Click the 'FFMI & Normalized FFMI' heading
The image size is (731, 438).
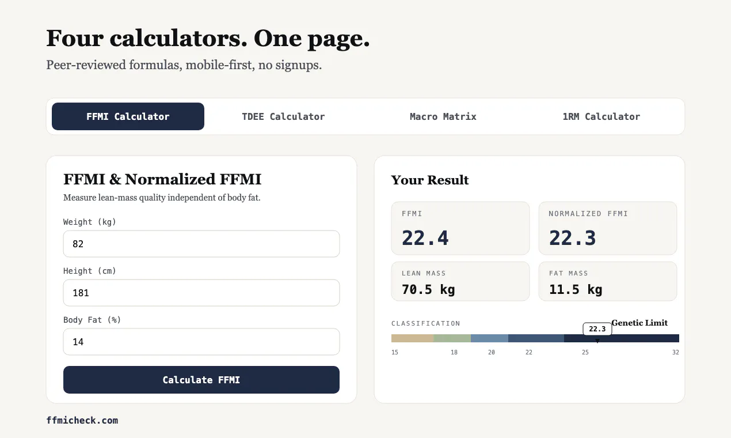pos(162,179)
